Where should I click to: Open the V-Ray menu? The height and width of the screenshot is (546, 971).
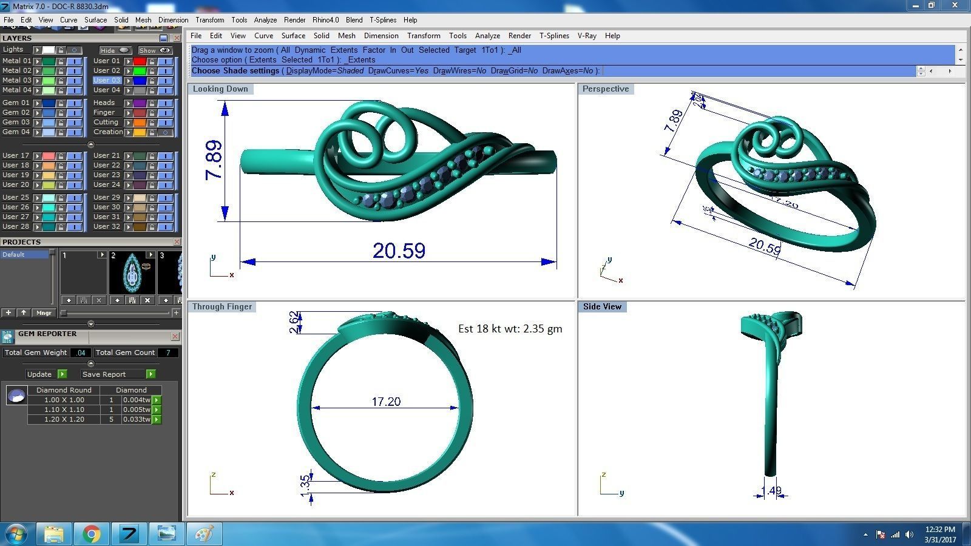point(587,36)
